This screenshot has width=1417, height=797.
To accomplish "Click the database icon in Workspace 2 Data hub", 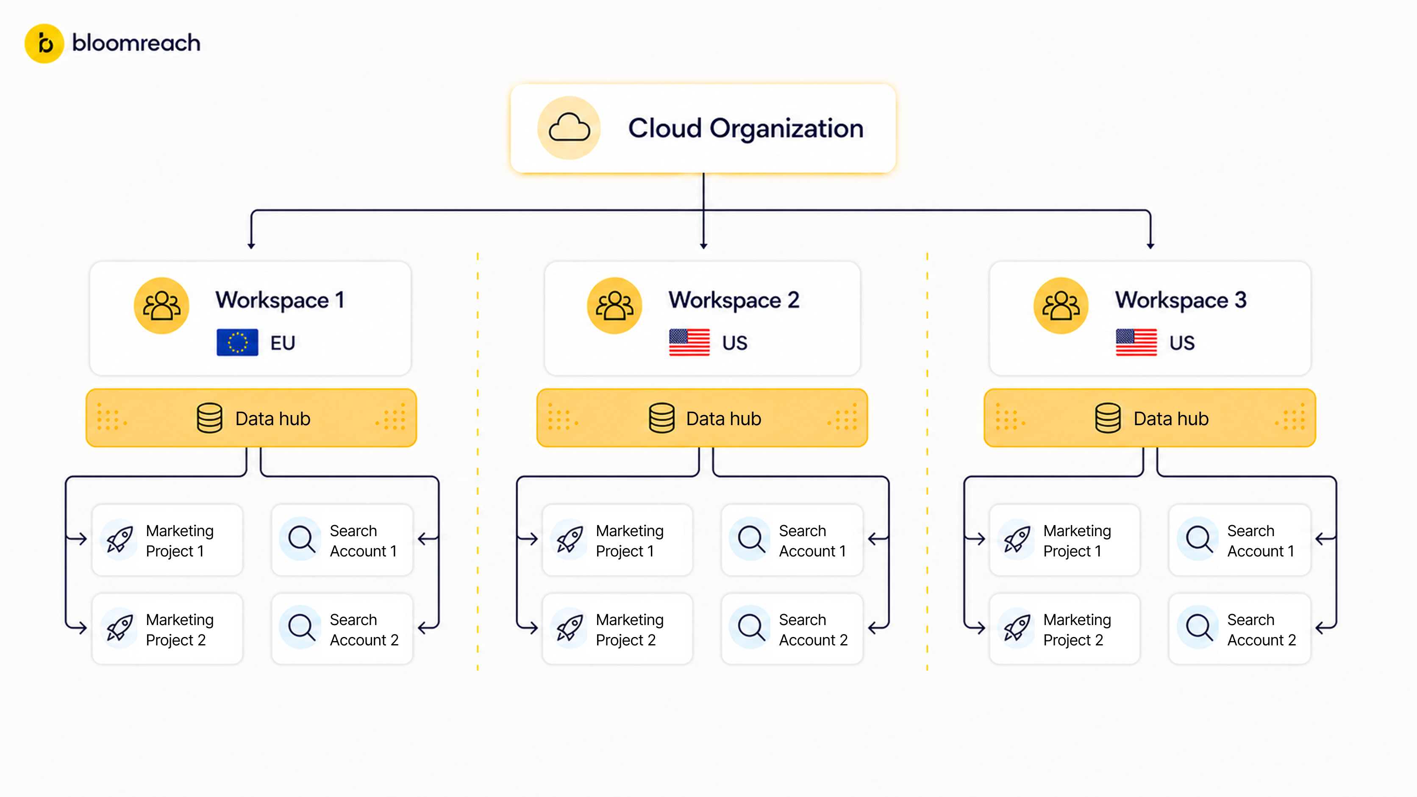I will pos(661,418).
